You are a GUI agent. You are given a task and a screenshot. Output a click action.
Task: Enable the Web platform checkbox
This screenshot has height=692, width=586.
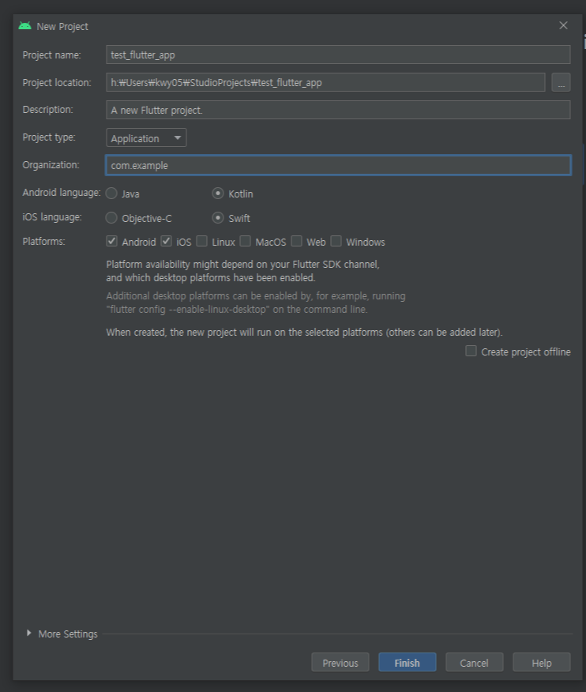click(296, 242)
